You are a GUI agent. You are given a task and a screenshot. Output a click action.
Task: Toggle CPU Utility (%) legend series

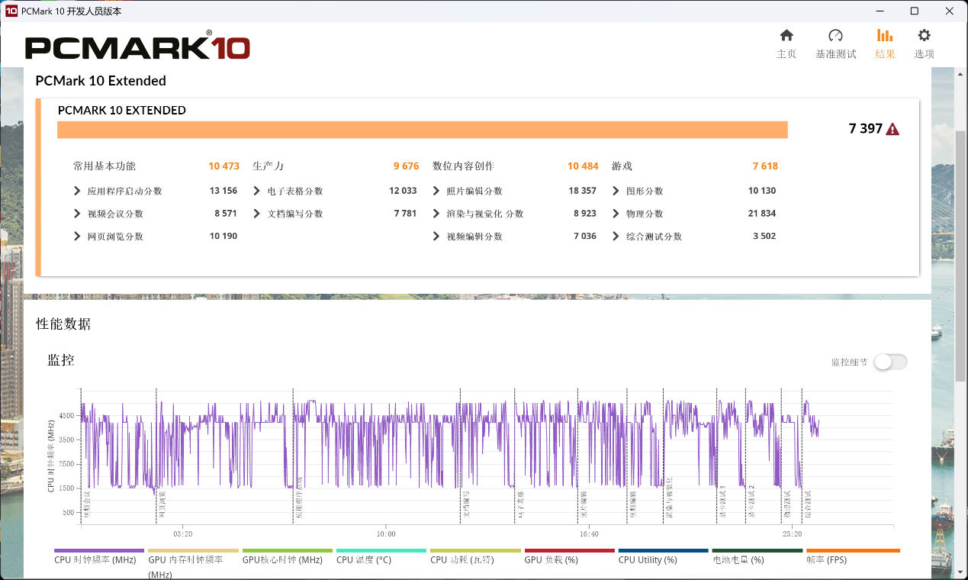[648, 560]
